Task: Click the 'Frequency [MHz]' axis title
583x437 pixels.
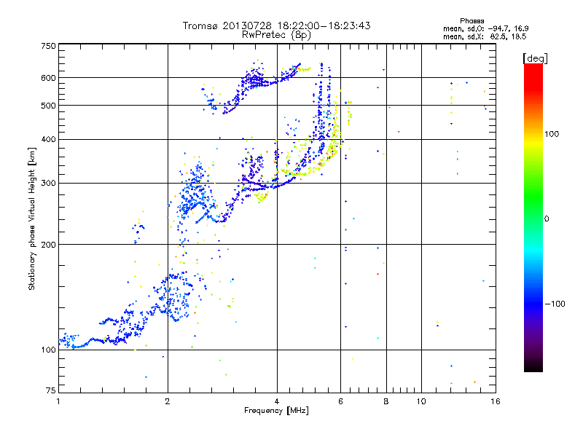Action: pos(276,410)
